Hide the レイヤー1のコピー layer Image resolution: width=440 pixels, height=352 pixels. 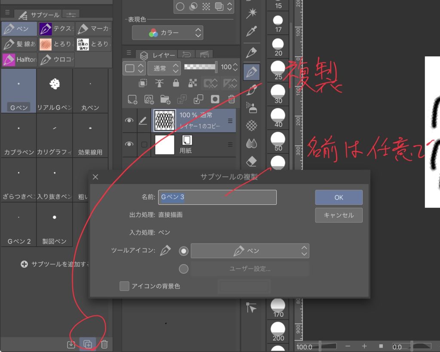point(129,120)
